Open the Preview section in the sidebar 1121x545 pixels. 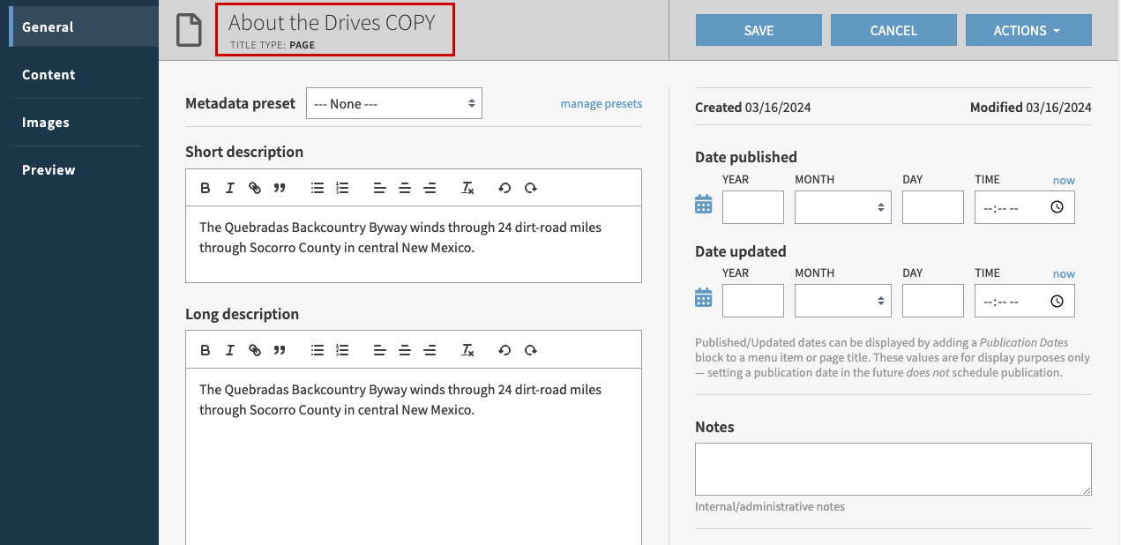pyautogui.click(x=47, y=169)
